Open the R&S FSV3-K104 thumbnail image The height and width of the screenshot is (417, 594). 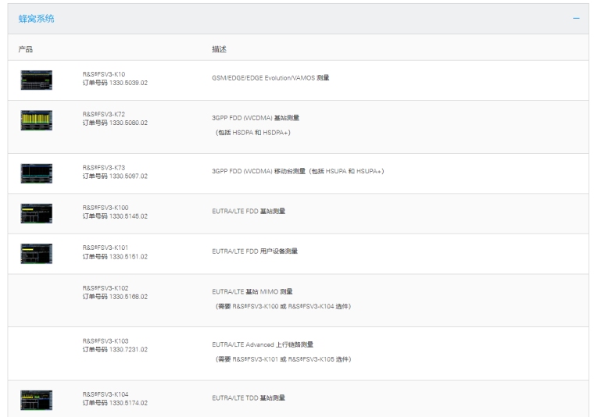point(36,400)
